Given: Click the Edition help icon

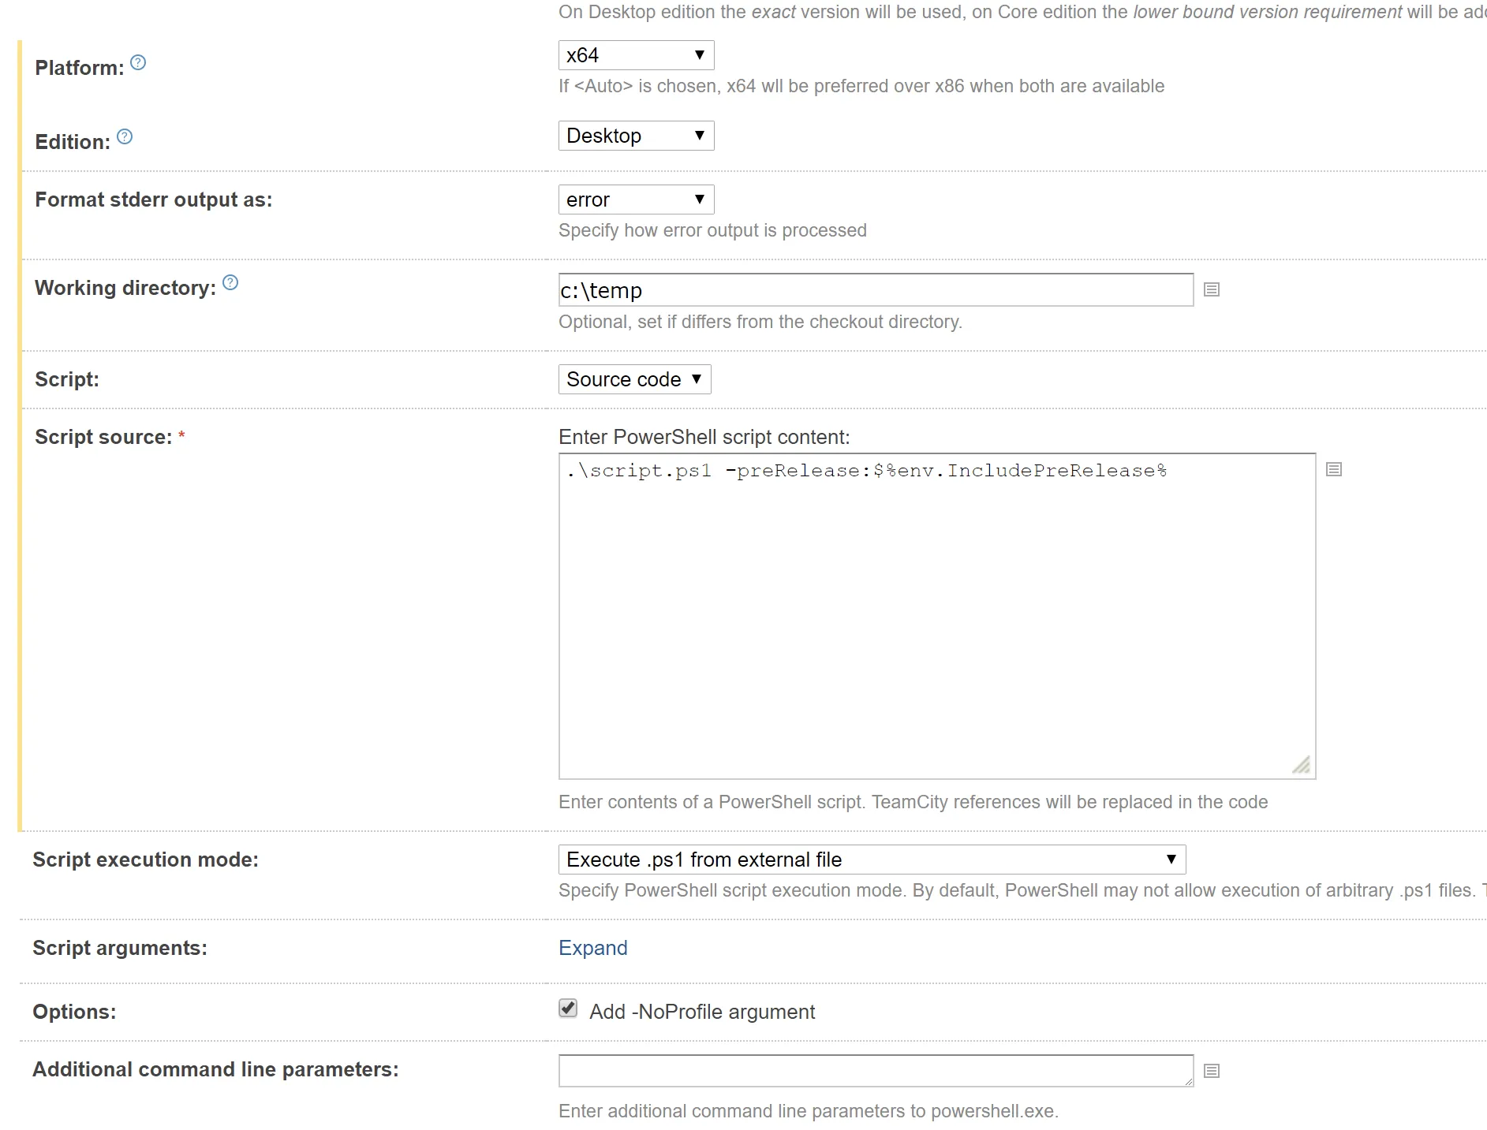Looking at the screenshot, I should (125, 137).
